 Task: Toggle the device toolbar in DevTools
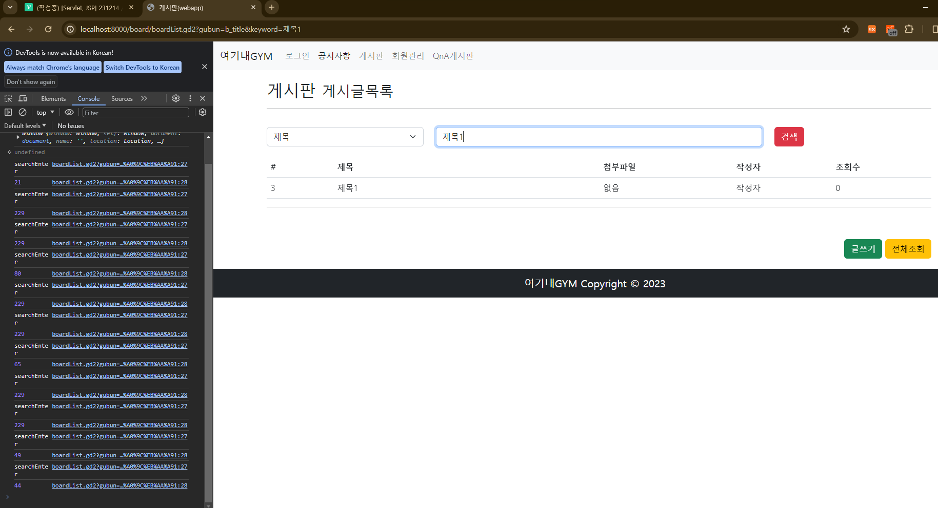23,98
